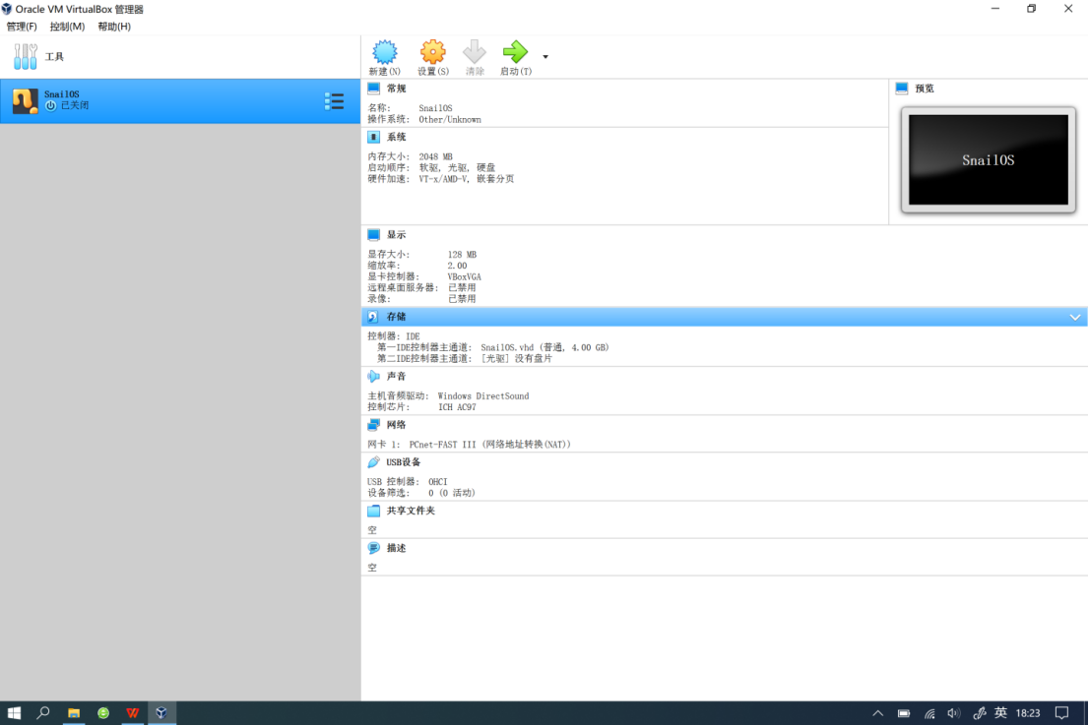Open the Windows Start menu
Viewport: 1089px width, 725px height.
tap(14, 712)
